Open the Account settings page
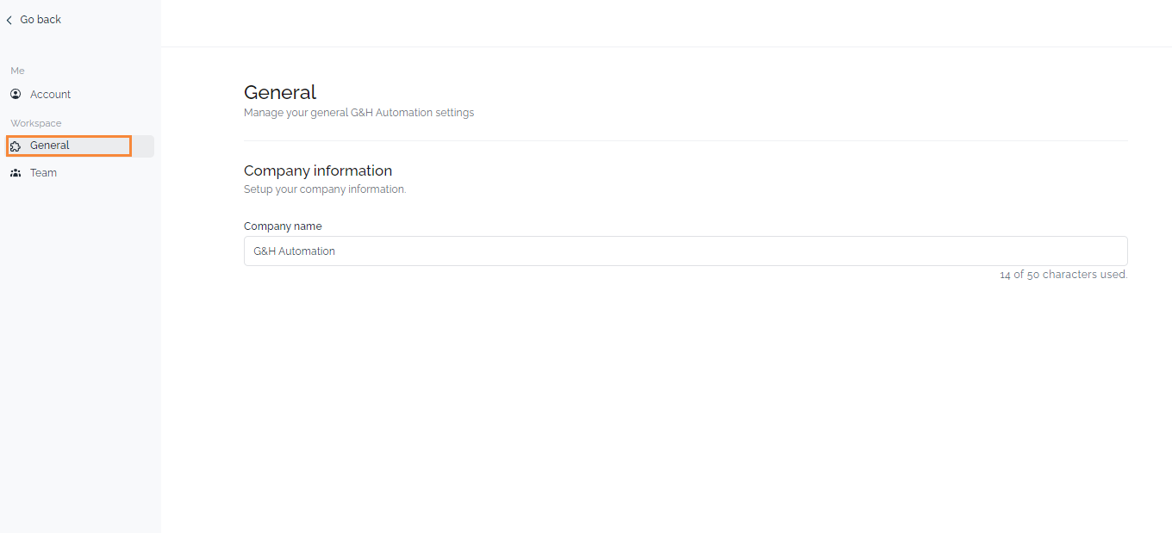The image size is (1172, 533). tap(50, 95)
